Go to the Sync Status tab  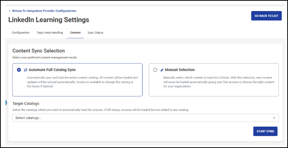pyautogui.click(x=95, y=33)
